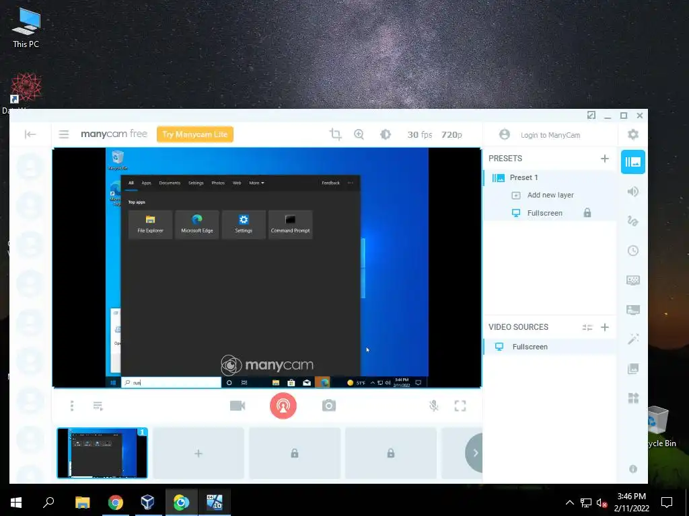Start video recording with camera icon

[x=238, y=406]
